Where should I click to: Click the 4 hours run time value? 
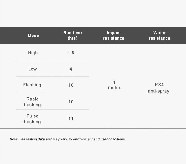(x=71, y=69)
